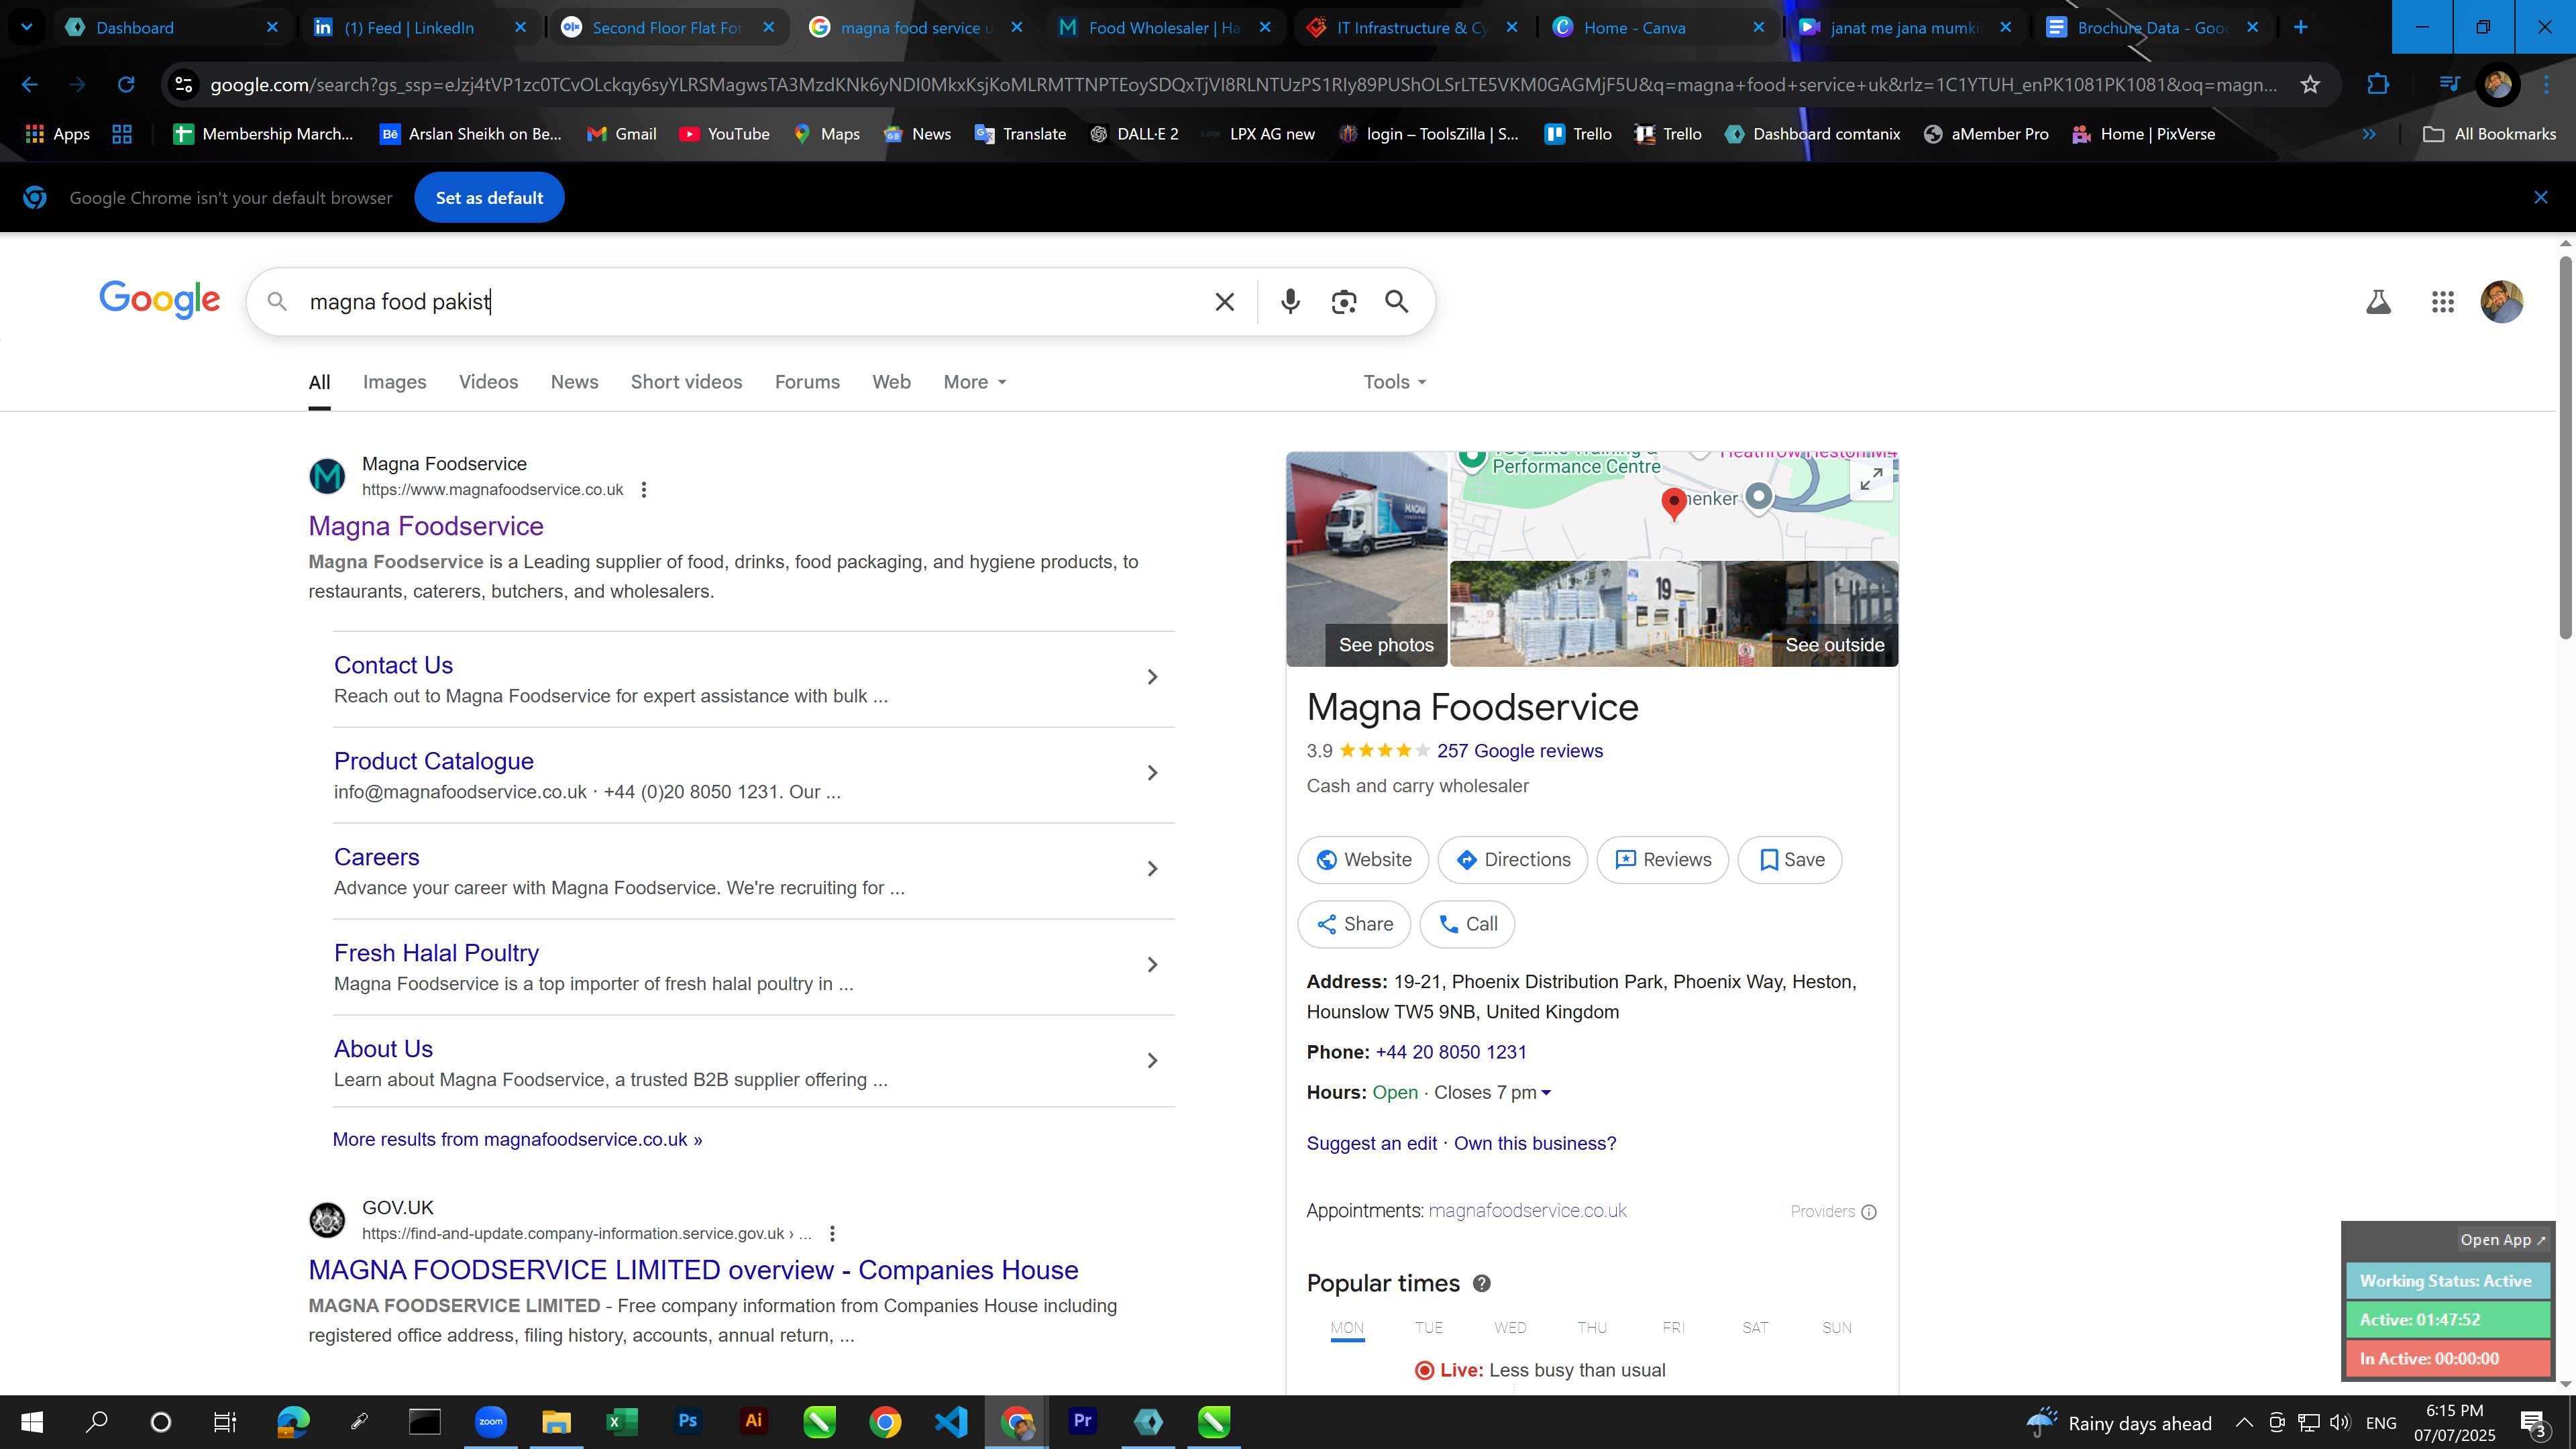Open Photoshop from the taskbar
Image resolution: width=2576 pixels, height=1449 pixels.
pyautogui.click(x=687, y=1422)
